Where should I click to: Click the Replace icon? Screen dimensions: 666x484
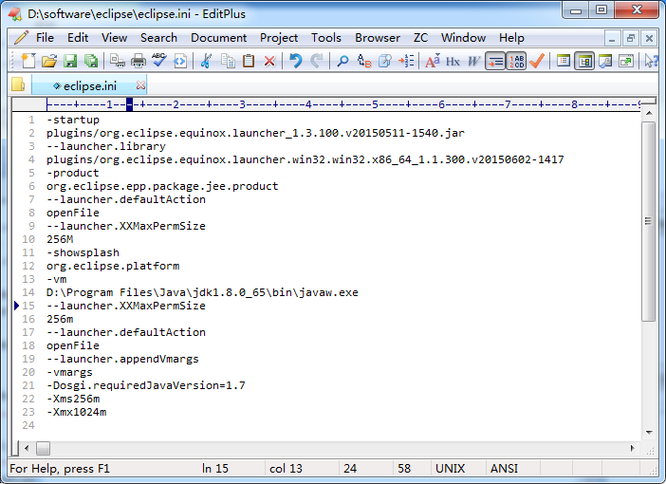(x=363, y=61)
